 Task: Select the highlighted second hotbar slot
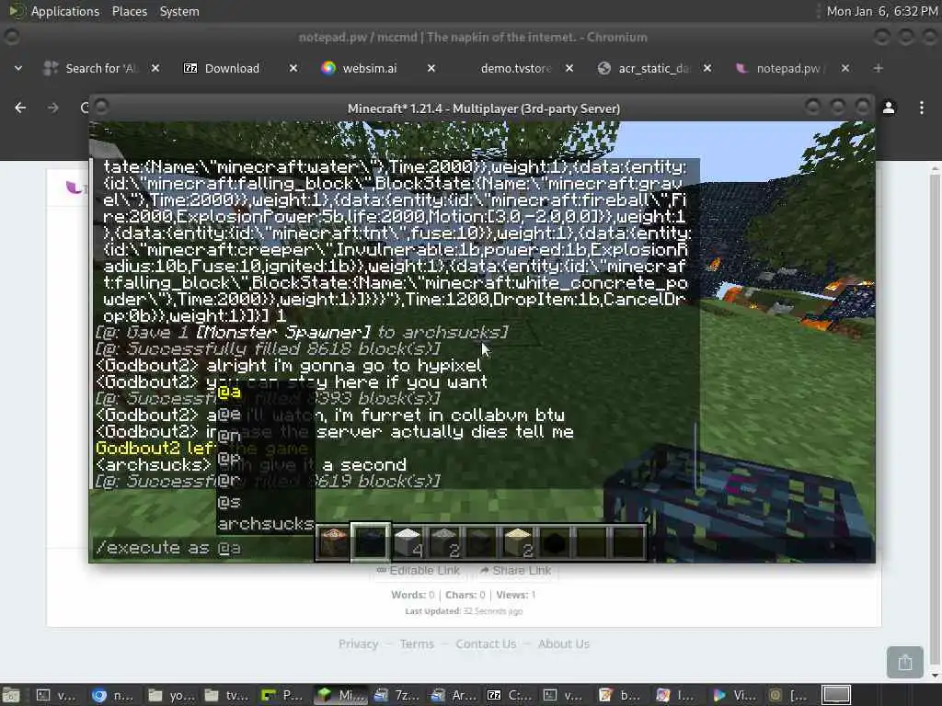[371, 542]
